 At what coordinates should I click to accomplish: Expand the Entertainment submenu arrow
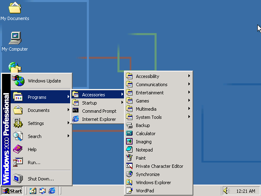(x=189, y=92)
